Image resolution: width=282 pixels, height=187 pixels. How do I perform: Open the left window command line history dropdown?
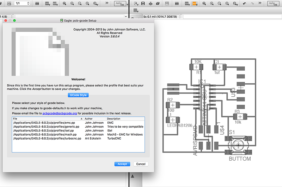126,16
